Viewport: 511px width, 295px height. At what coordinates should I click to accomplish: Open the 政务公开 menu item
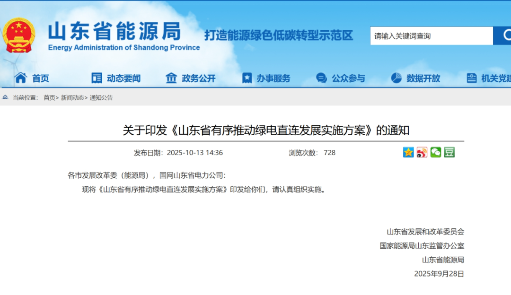[199, 78]
